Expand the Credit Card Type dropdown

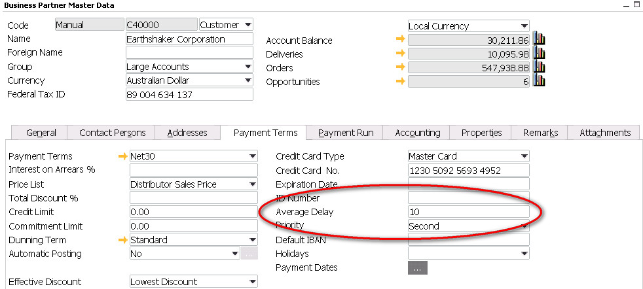(x=524, y=156)
